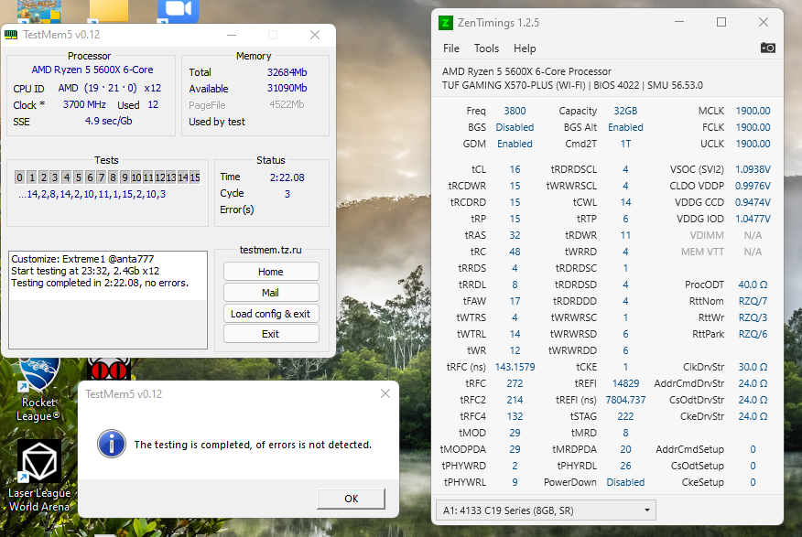802x537 pixels.
Task: Click the tRAS value 32
Action: pyautogui.click(x=515, y=235)
